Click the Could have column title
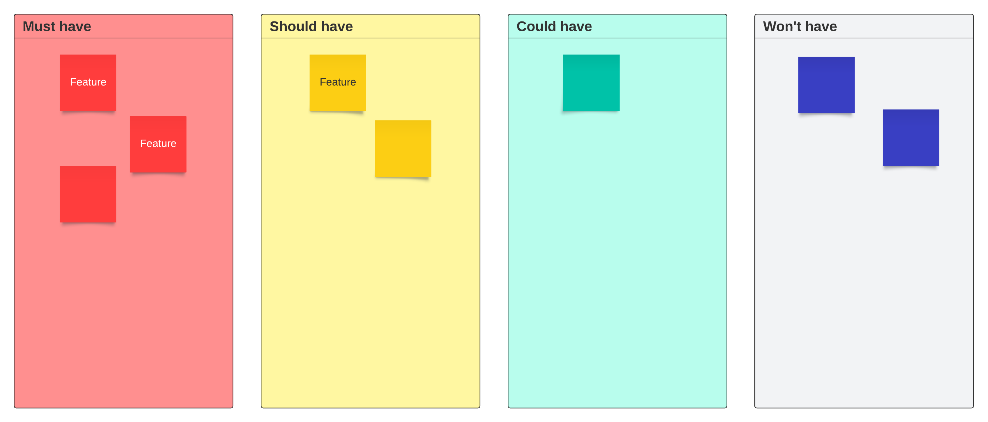The image size is (988, 422). 554,26
